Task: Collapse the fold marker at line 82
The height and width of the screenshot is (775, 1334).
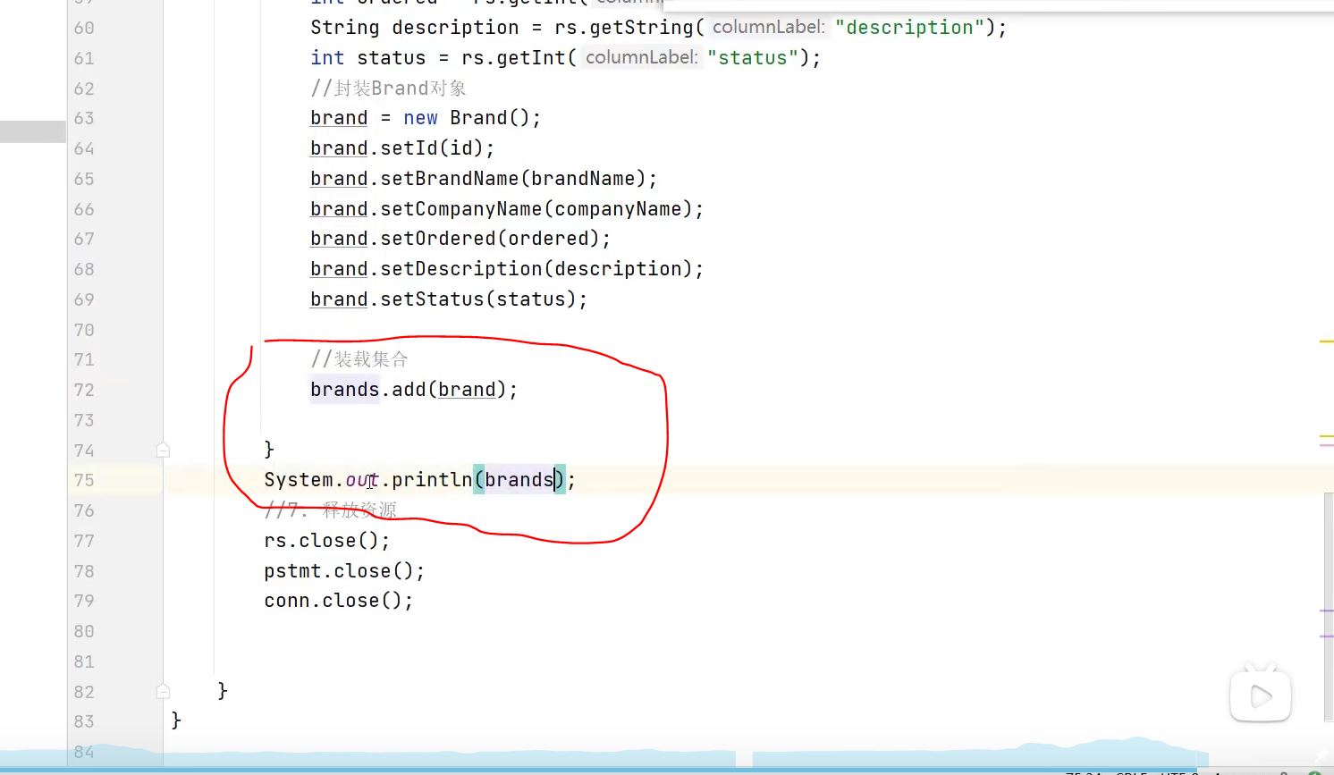Action: tap(163, 691)
